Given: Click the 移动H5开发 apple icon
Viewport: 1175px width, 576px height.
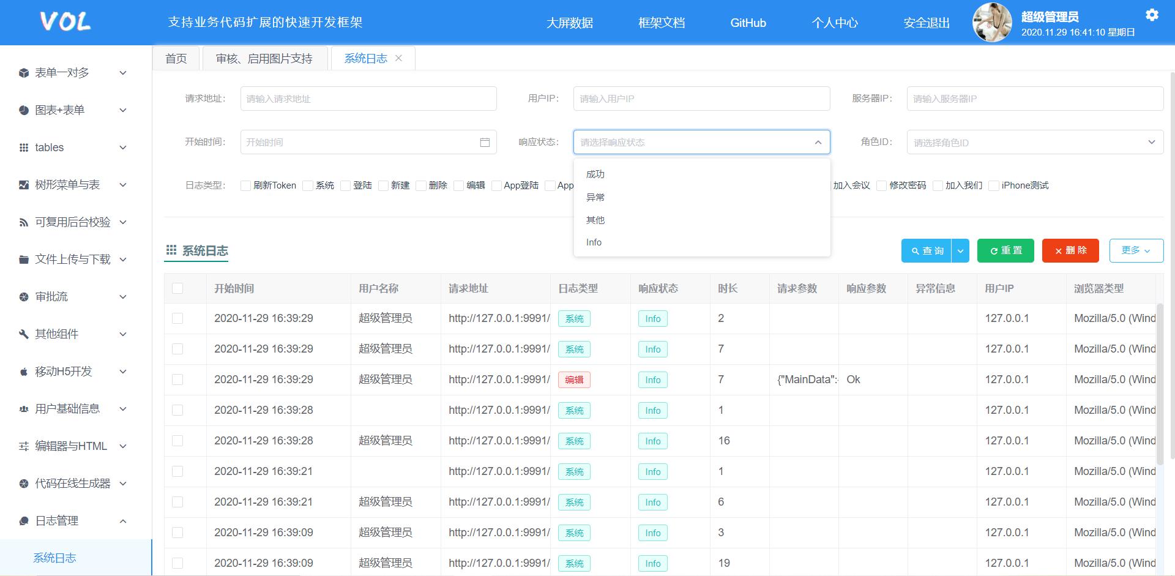Looking at the screenshot, I should (x=23, y=372).
